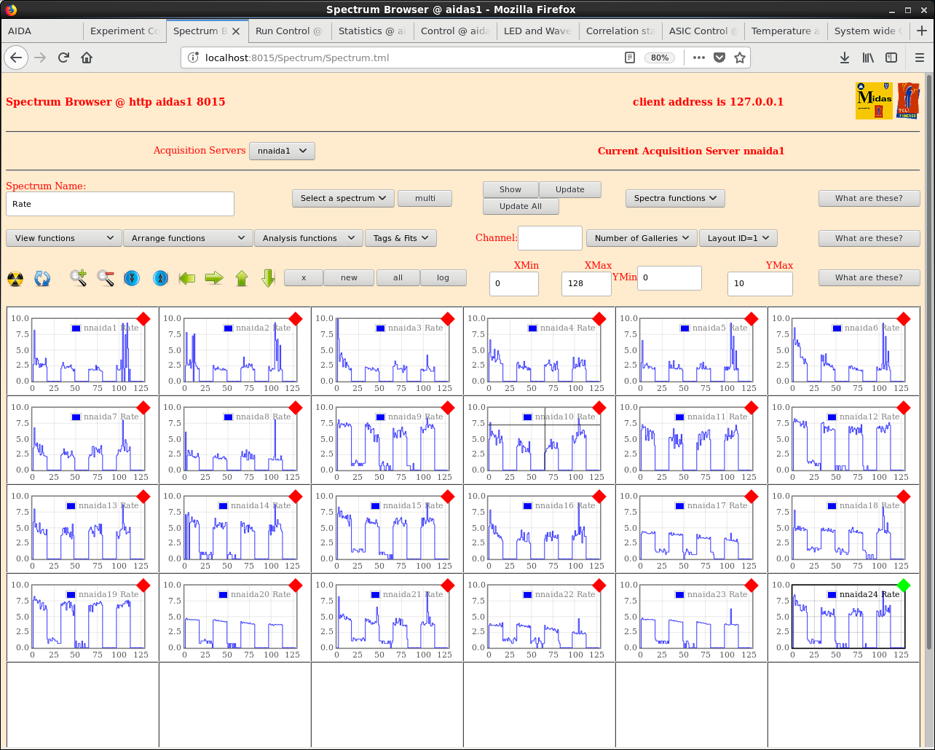The height and width of the screenshot is (750, 935).
Task: Click the green left arrow icon
Action: 187,277
